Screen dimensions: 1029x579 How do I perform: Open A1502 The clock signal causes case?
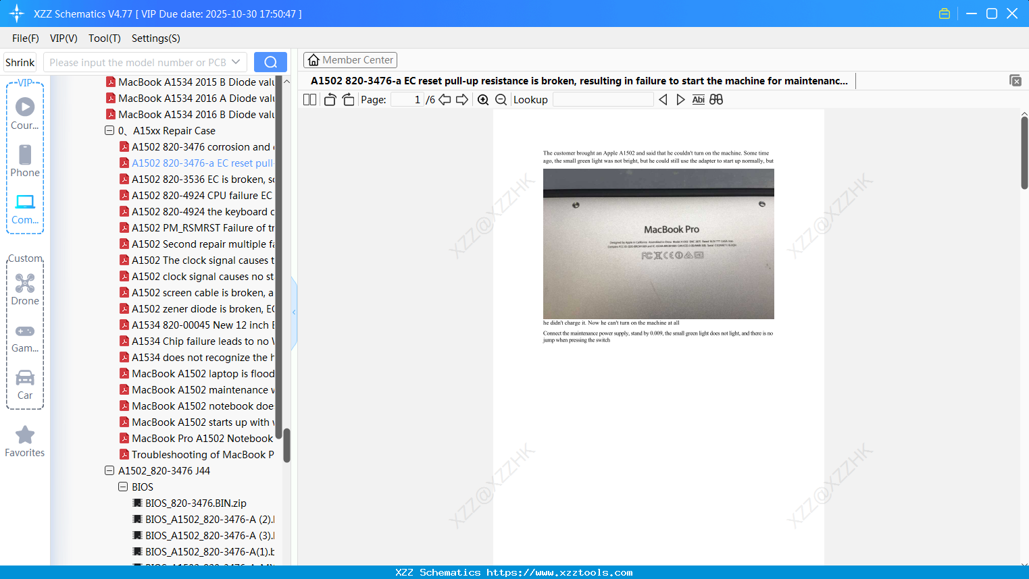click(197, 260)
